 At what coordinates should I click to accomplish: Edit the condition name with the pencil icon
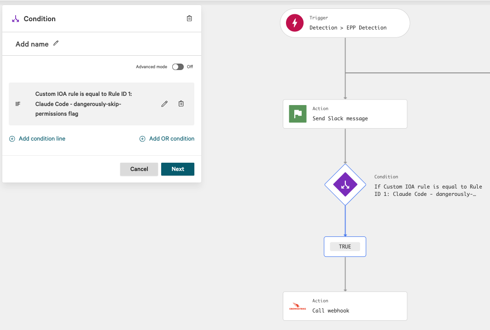coord(56,43)
